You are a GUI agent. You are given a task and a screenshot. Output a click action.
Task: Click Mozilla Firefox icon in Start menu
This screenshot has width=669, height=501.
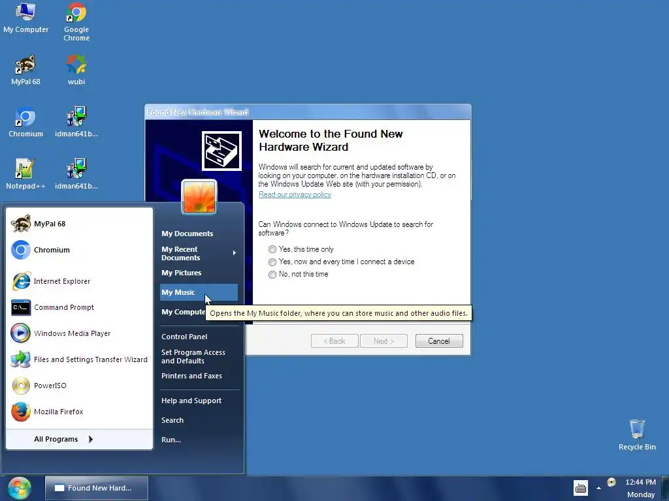pyautogui.click(x=20, y=412)
